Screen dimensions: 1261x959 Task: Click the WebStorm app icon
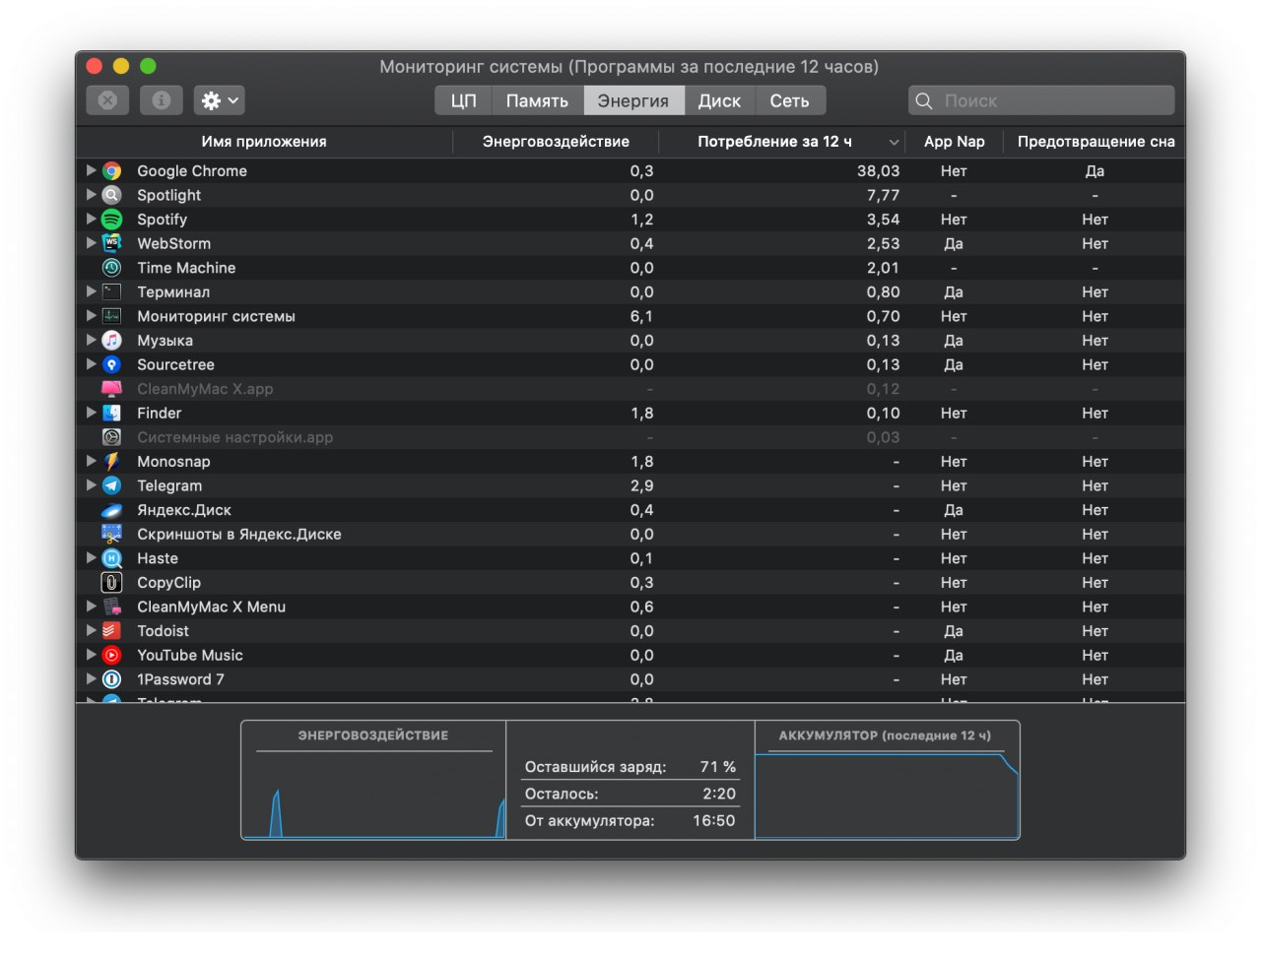click(112, 243)
